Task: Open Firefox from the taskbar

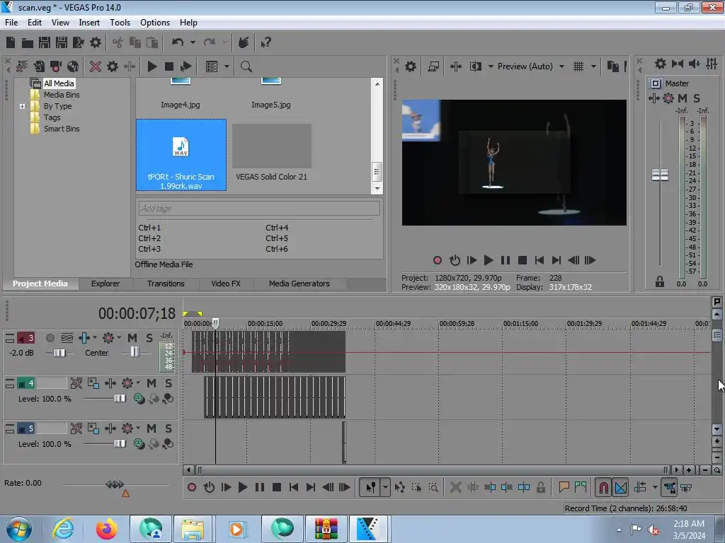Action: 107,528
